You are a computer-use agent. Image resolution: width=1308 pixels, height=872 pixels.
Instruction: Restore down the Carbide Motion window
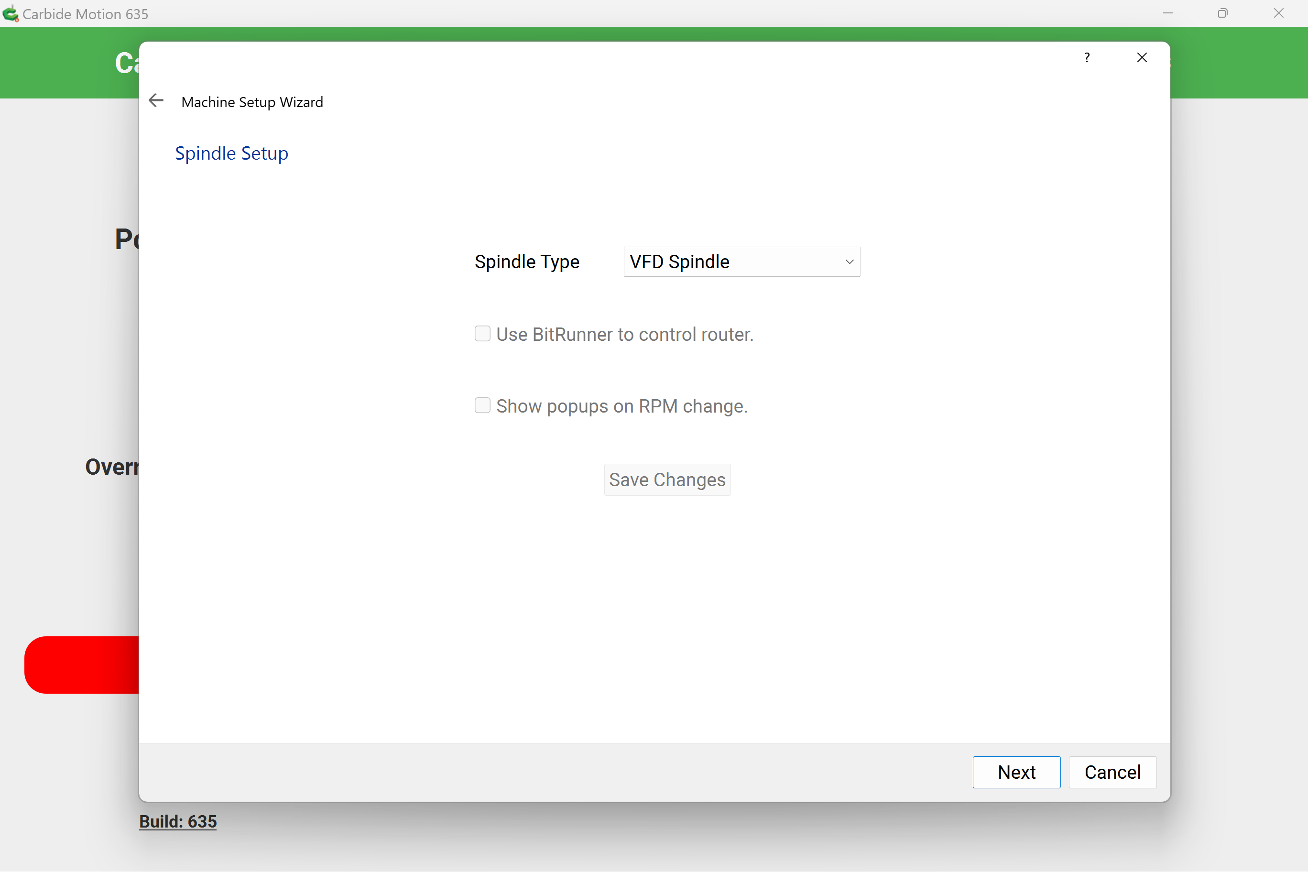pos(1222,13)
